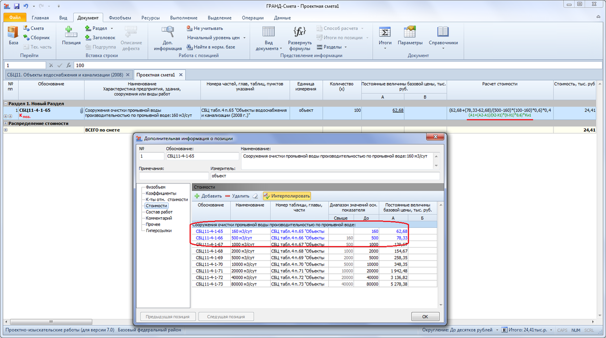This screenshot has width=606, height=338.
Task: Collapse Раздел 1. Новый Раздел group
Action: [x=6, y=103]
